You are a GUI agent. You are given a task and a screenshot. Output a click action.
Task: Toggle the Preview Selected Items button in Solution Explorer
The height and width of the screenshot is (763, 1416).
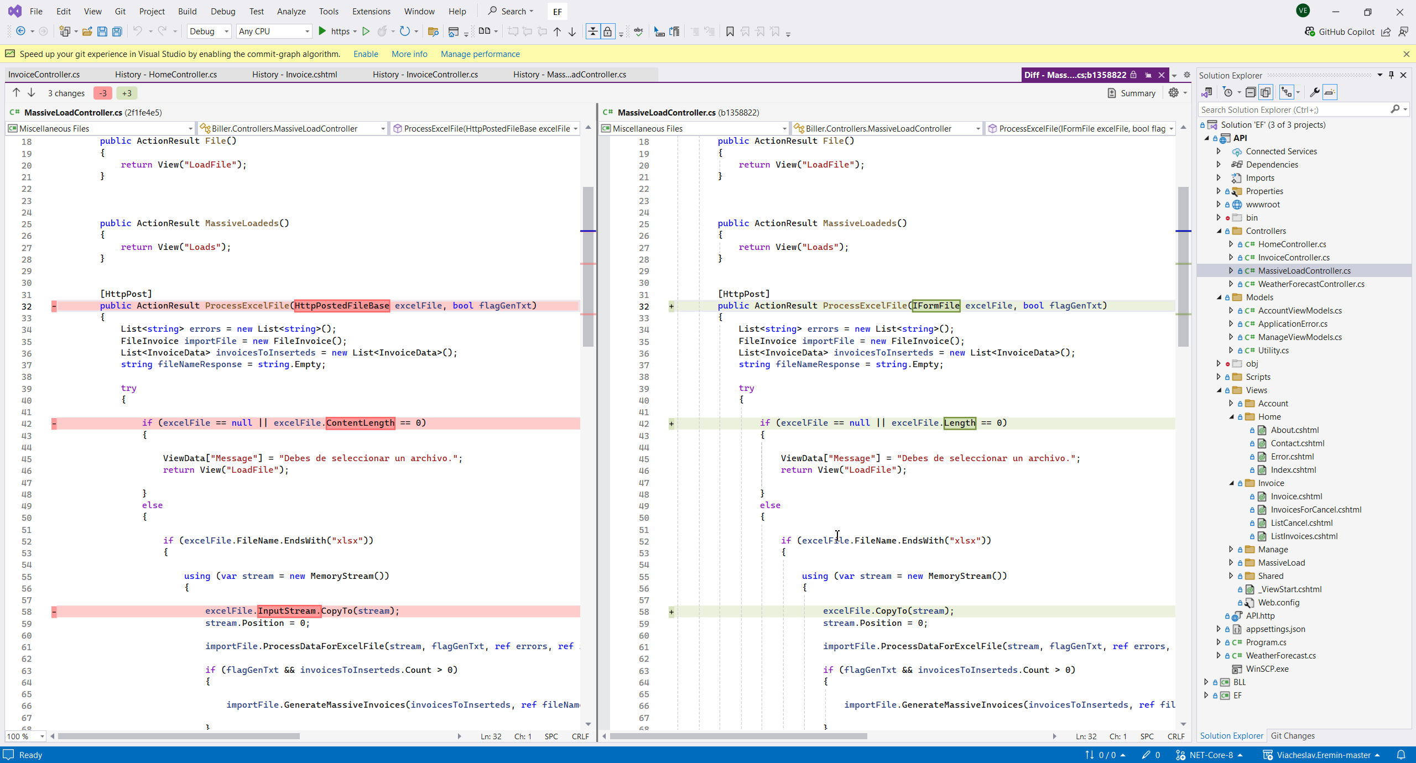click(1330, 92)
